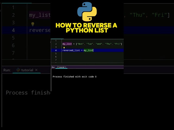The width and height of the screenshot is (174, 130).
Task: Click the "Run:" label in the center panel
Action: [x=53, y=67]
